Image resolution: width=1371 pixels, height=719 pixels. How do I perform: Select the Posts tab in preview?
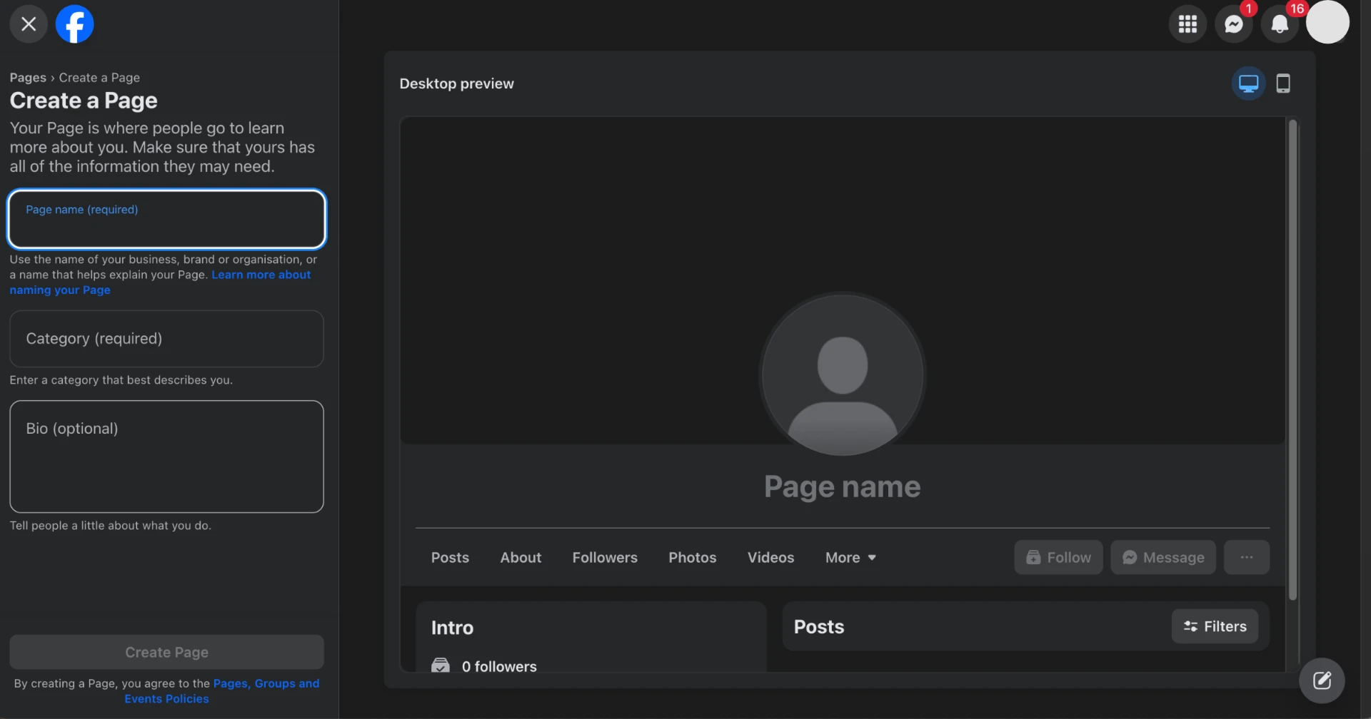(x=450, y=558)
